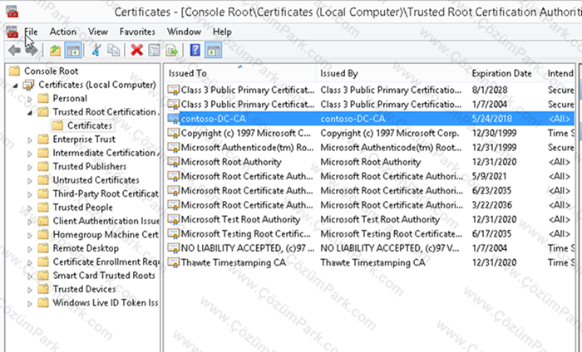Click the Personal folder icon
The height and width of the screenshot is (352, 582).
[x=43, y=98]
